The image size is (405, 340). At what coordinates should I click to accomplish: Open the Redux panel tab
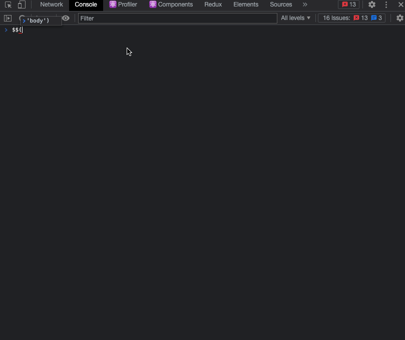pyautogui.click(x=213, y=4)
